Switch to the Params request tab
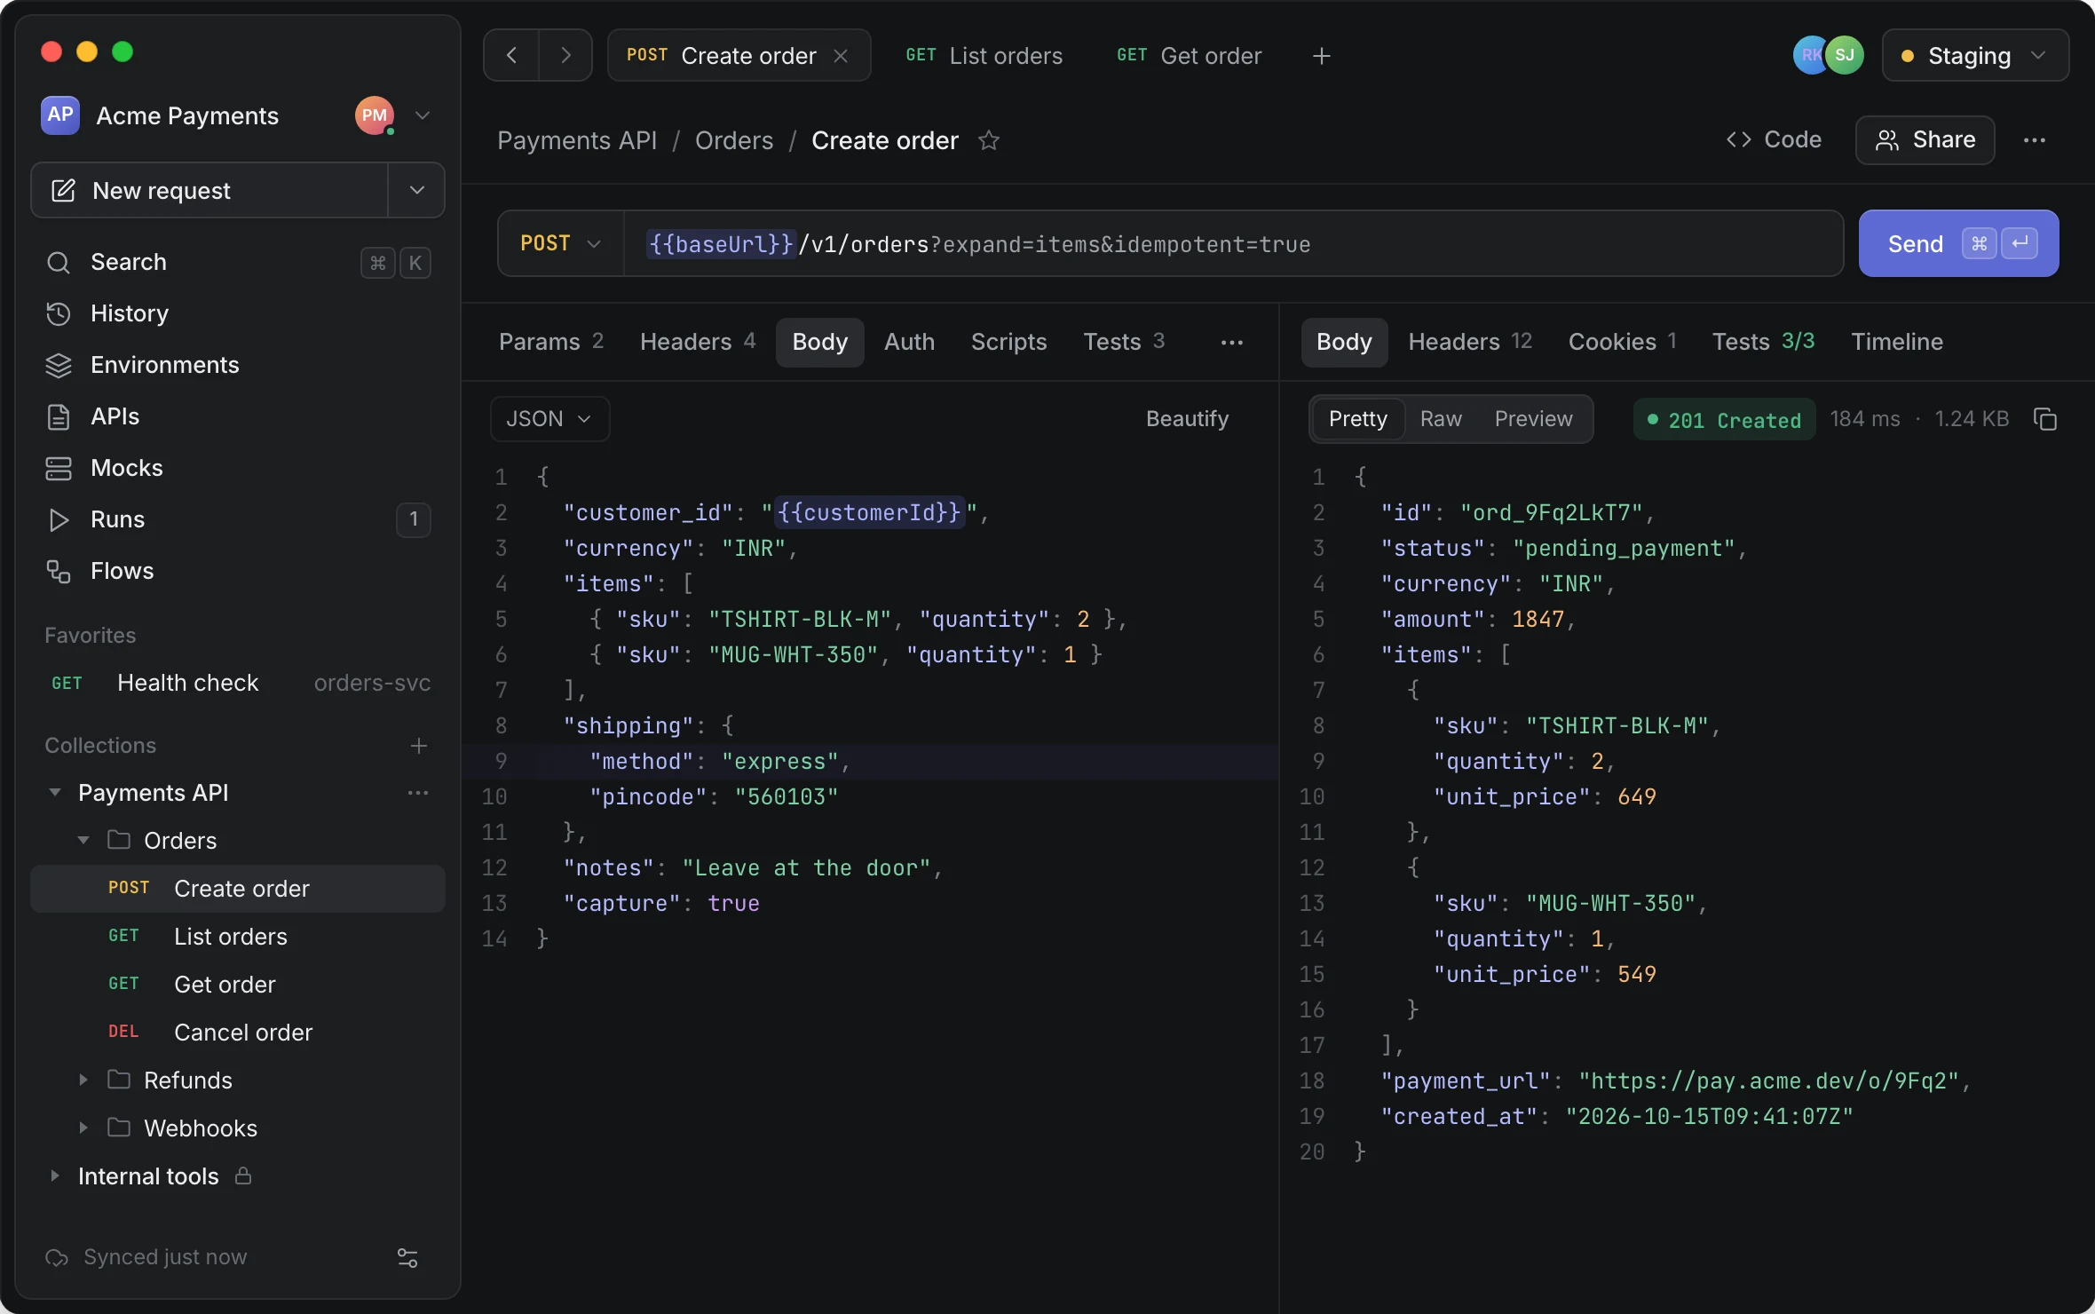 click(x=551, y=342)
